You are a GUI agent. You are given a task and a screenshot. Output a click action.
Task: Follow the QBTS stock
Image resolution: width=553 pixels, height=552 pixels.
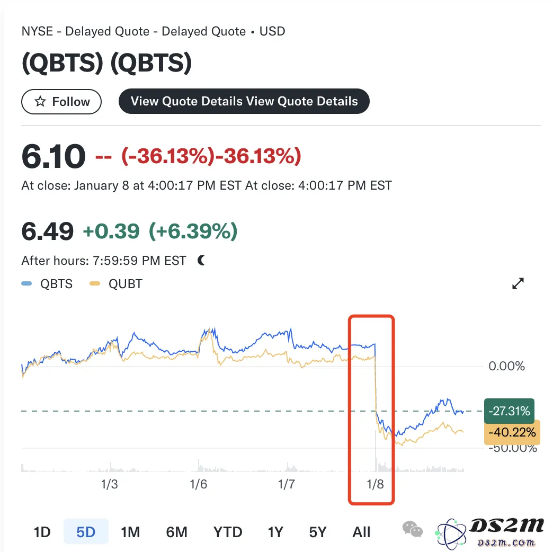point(61,102)
